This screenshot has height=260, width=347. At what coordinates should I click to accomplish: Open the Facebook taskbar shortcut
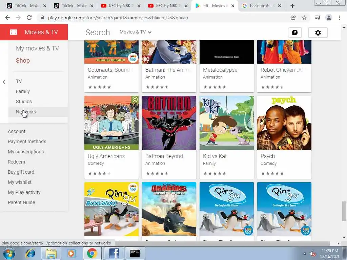[x=114, y=253]
